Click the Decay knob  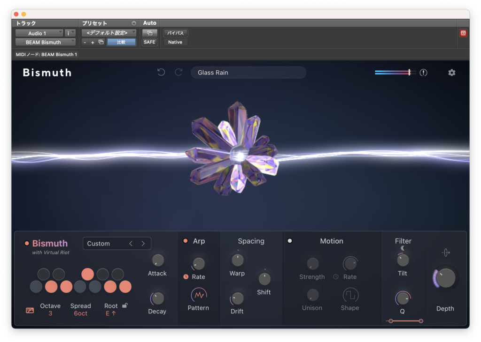pyautogui.click(x=158, y=298)
